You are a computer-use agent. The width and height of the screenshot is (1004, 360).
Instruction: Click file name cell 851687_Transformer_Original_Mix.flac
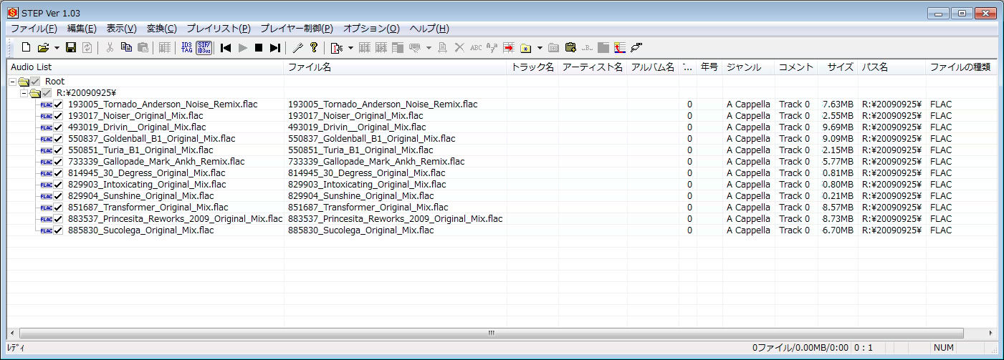tap(368, 208)
